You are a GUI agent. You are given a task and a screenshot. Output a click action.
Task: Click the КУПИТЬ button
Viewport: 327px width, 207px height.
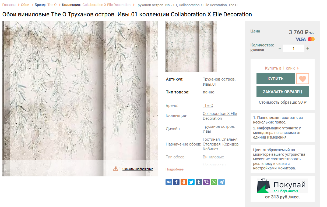pos(275,79)
